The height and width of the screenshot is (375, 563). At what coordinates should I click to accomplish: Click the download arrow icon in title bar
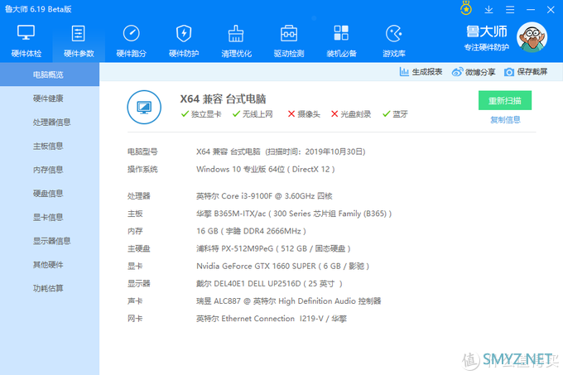click(x=488, y=10)
